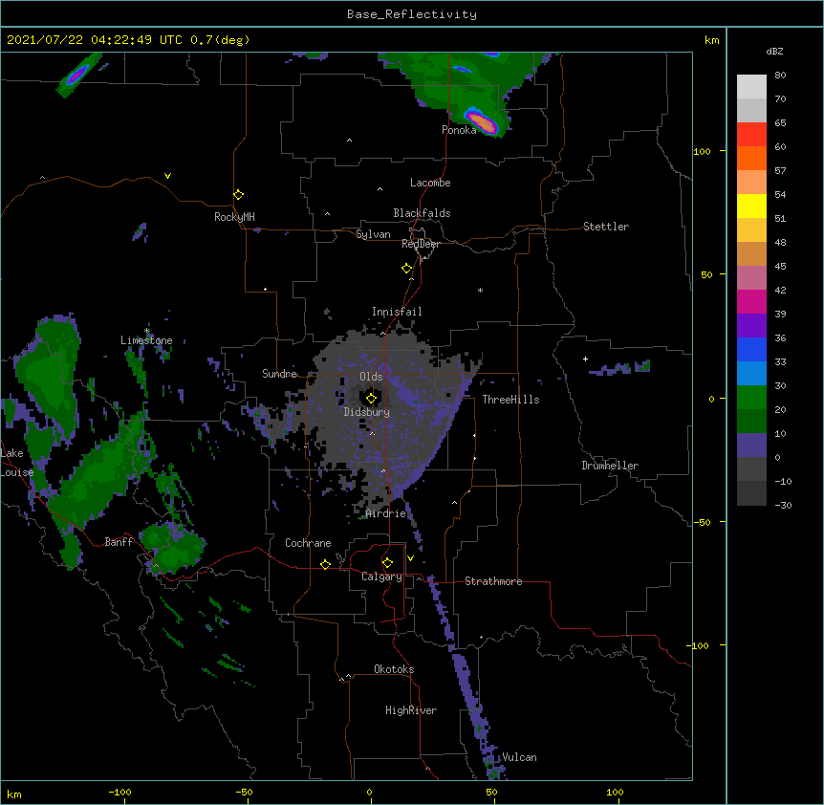Image resolution: width=824 pixels, height=805 pixels.
Task: Click the yellow radar site marker at Didsbury
Action: point(371,399)
